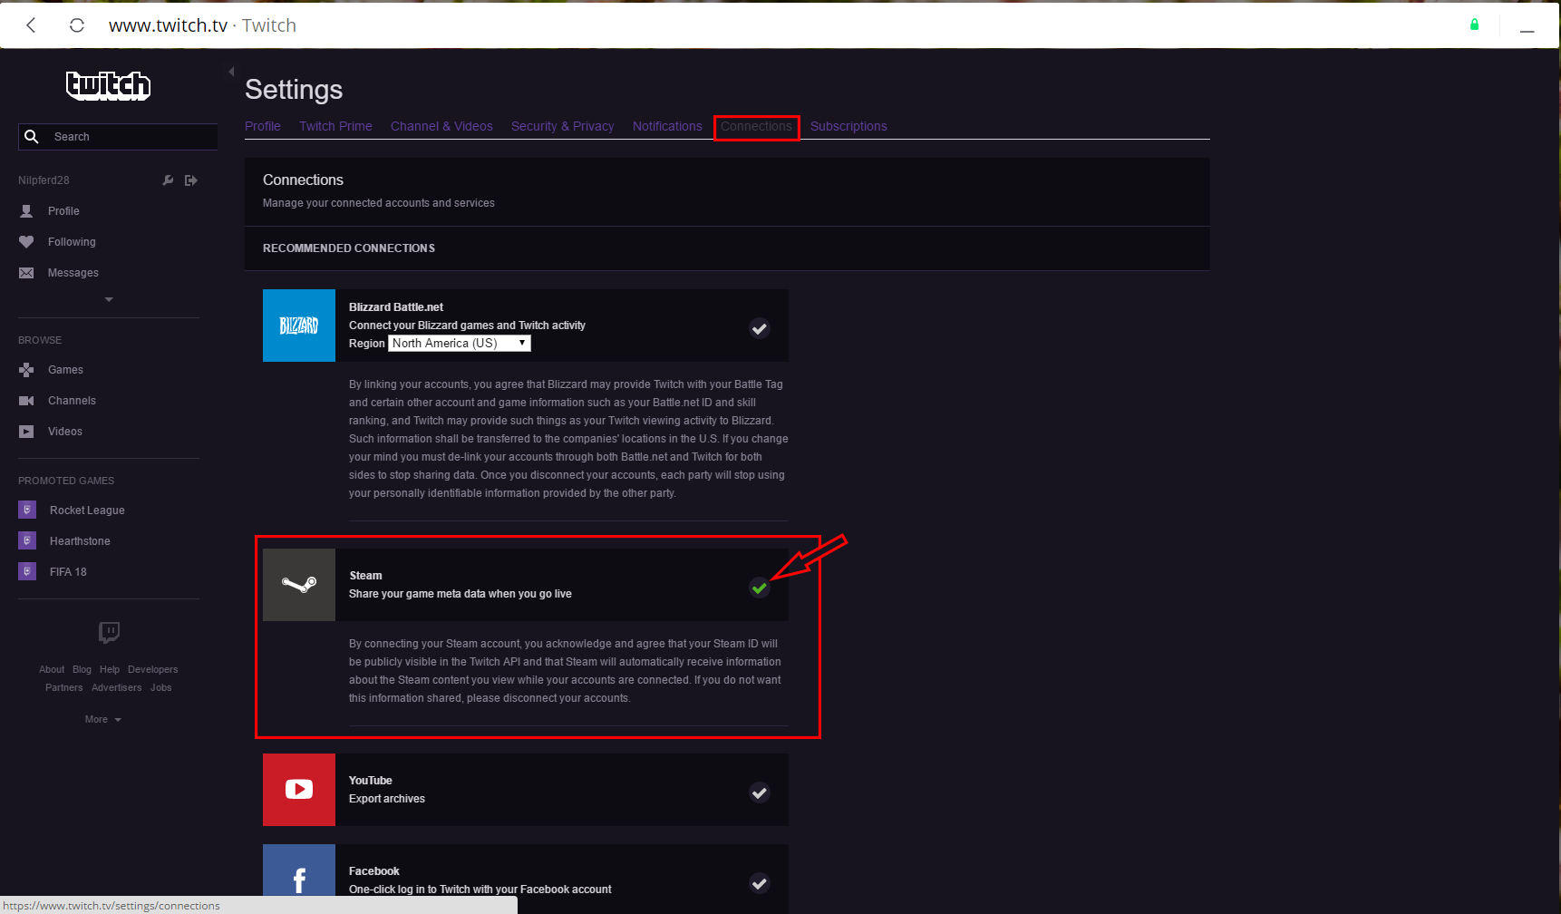Toggle the Facebook connection checkmark
This screenshot has width=1561, height=914.
coord(760,883)
